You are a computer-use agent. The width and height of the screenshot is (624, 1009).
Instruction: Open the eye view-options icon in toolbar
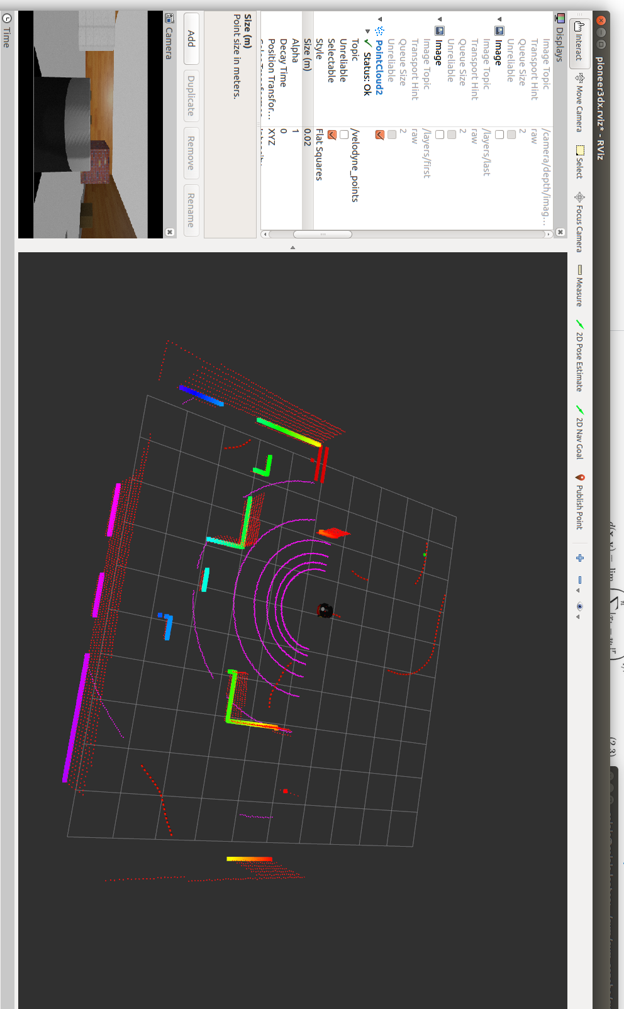click(579, 606)
